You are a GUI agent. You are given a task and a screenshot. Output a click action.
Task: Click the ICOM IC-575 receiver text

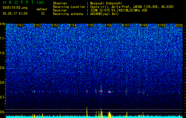coord(119,10)
